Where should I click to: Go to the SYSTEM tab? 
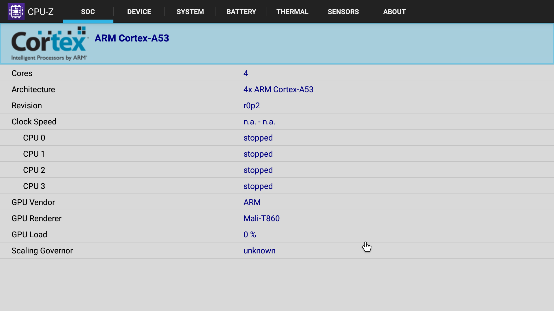[x=190, y=12]
